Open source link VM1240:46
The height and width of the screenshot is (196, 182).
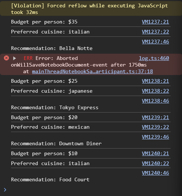pyautogui.click(x=156, y=173)
